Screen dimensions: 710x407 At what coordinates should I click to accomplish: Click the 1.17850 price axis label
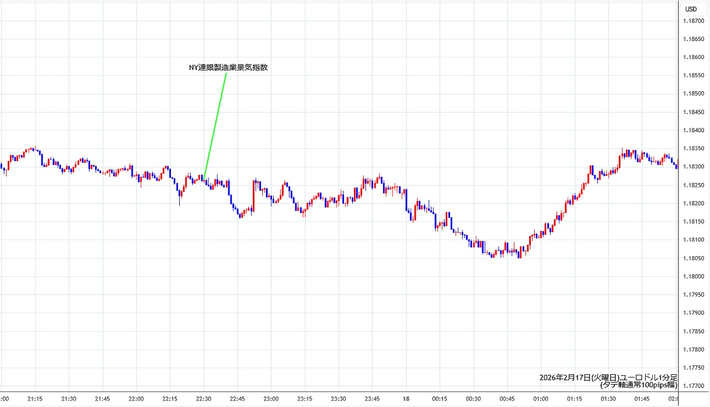click(x=693, y=331)
